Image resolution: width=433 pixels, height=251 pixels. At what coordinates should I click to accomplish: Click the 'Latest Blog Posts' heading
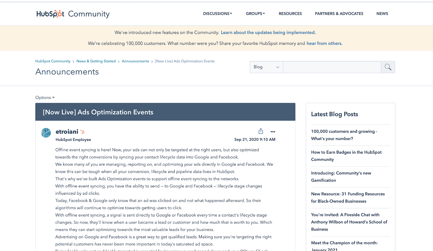point(334,114)
